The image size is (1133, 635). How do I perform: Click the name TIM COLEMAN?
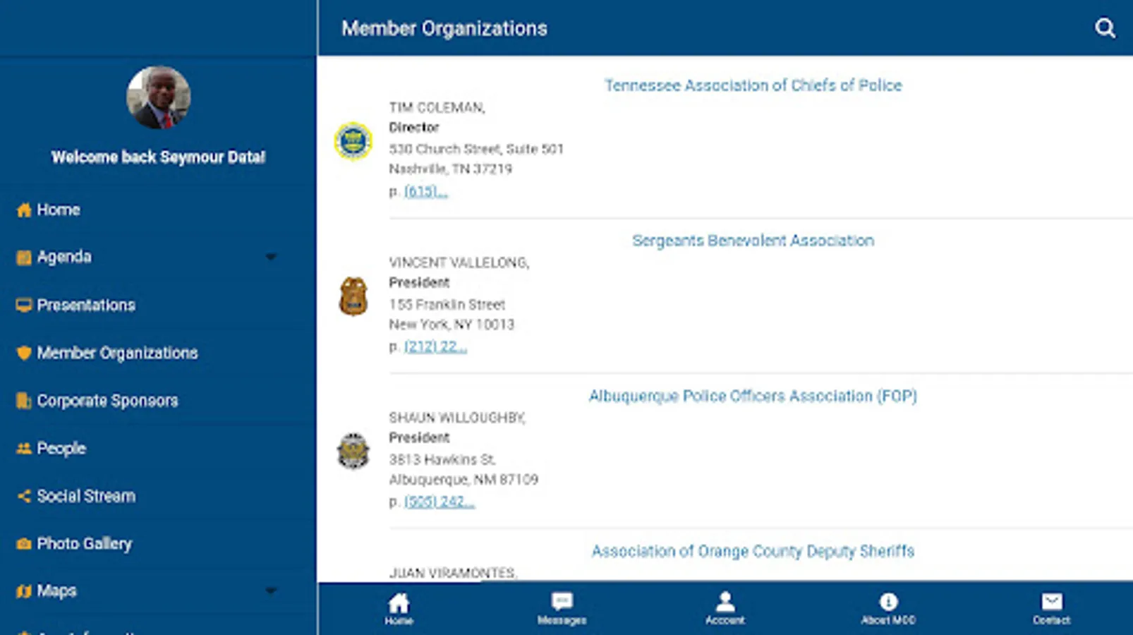[437, 107]
